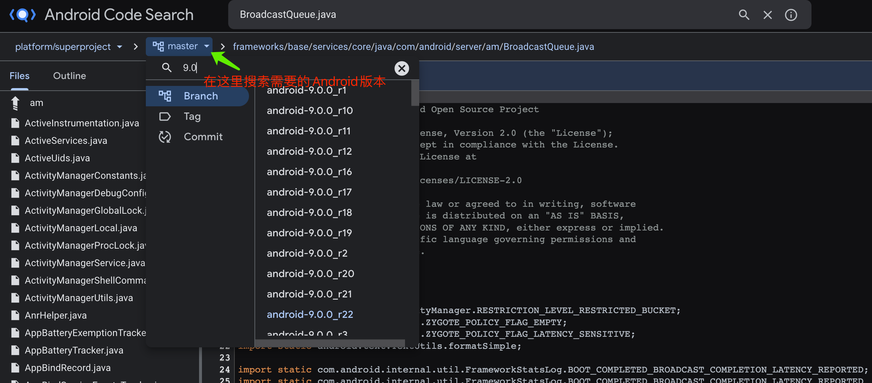Viewport: 872px width, 383px height.
Task: Click file icon of AppBatteryTracker.java
Action: pyautogui.click(x=15, y=350)
